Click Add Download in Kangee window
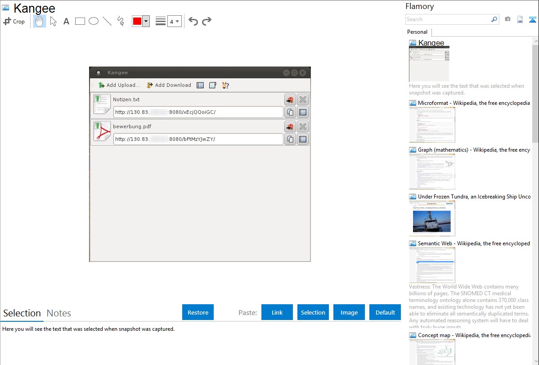Viewport: 539px width, 365px height. (169, 85)
